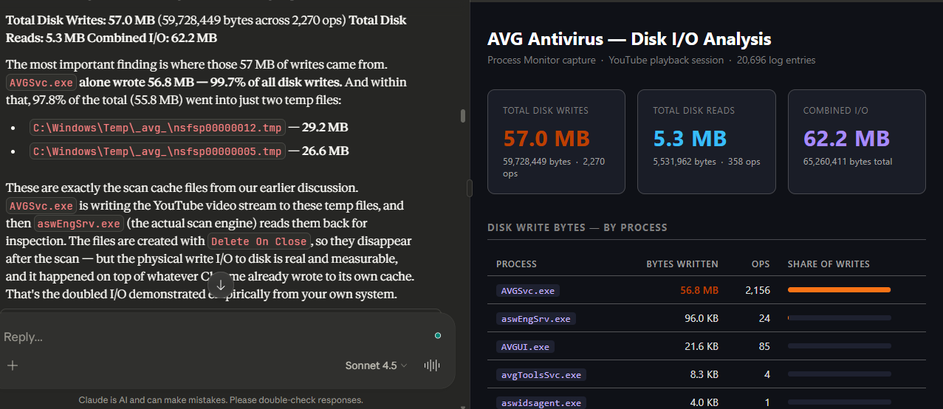
Task: Click the scroll-to-bottom arrow button
Action: click(221, 286)
